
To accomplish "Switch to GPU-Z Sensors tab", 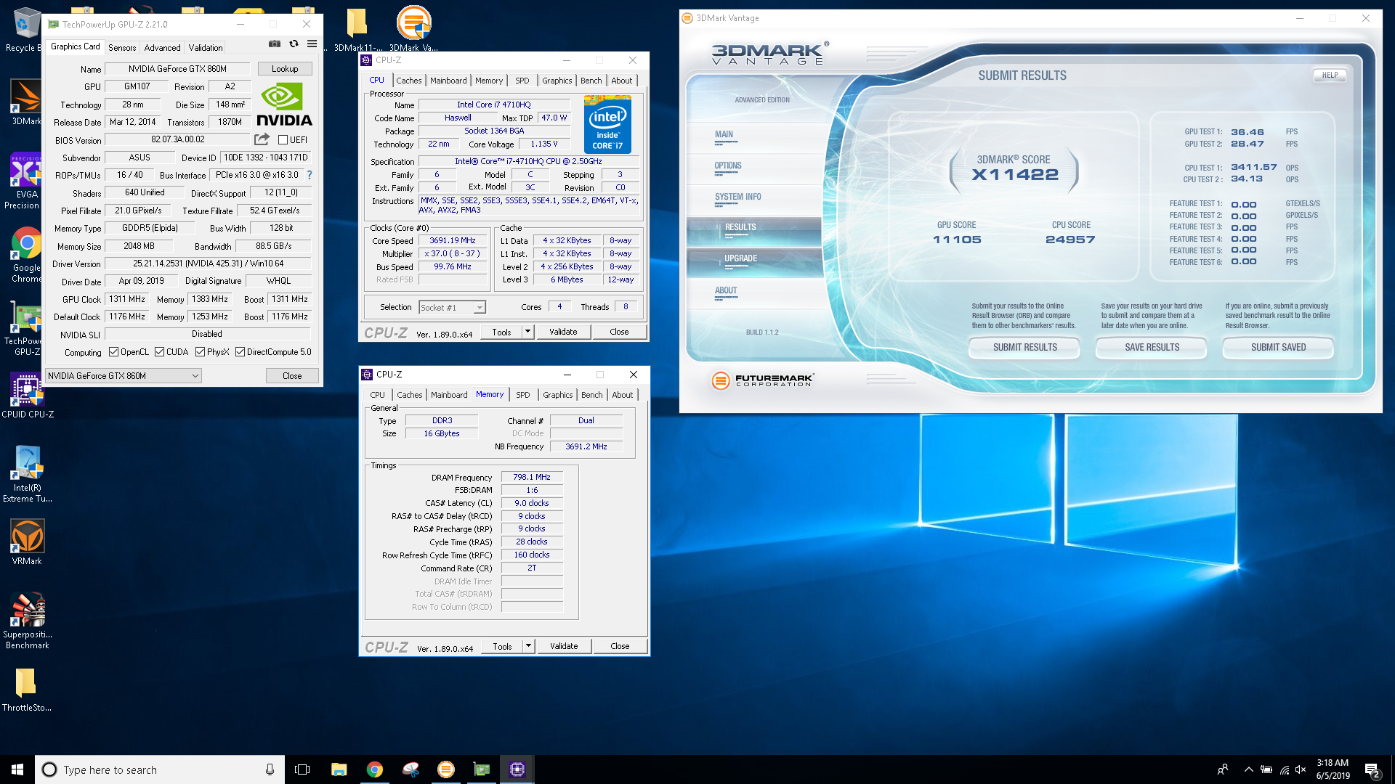I will click(x=122, y=48).
